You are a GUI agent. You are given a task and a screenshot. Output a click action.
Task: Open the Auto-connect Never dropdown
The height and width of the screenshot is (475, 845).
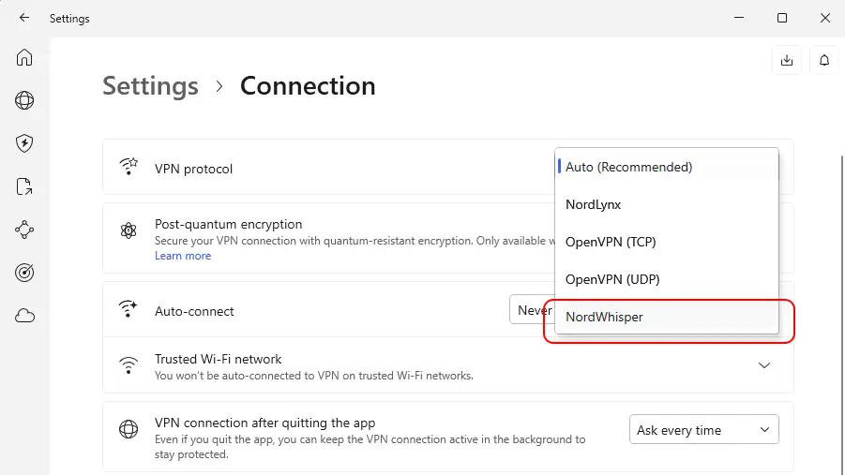(x=531, y=310)
